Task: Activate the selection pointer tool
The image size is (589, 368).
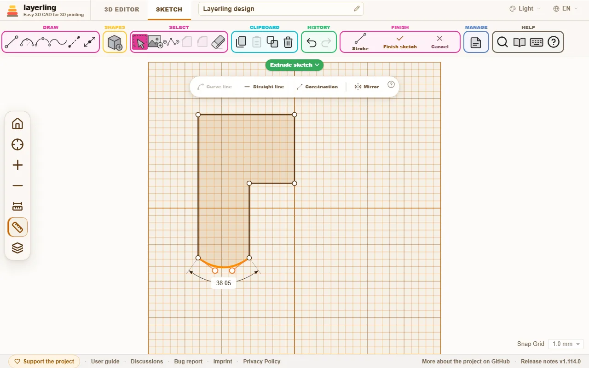Action: [140, 42]
